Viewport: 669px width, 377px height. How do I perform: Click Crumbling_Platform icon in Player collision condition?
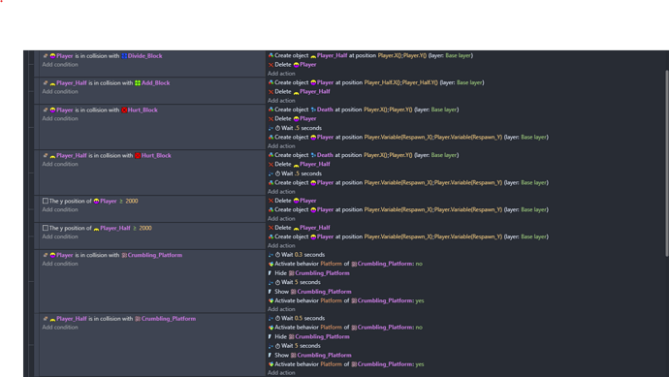pyautogui.click(x=124, y=256)
